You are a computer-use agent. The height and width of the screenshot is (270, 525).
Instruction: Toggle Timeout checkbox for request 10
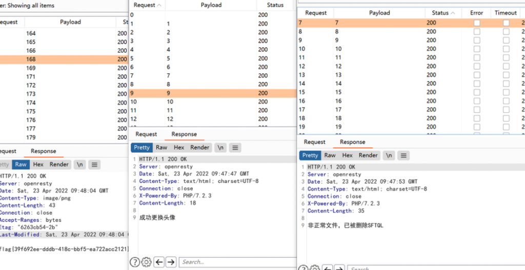[506, 49]
